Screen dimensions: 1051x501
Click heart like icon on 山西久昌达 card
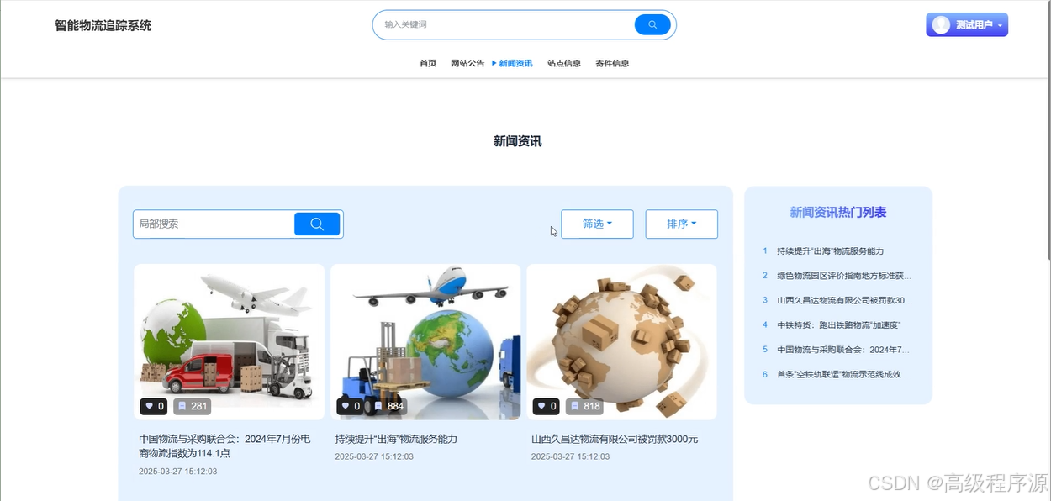[543, 406]
